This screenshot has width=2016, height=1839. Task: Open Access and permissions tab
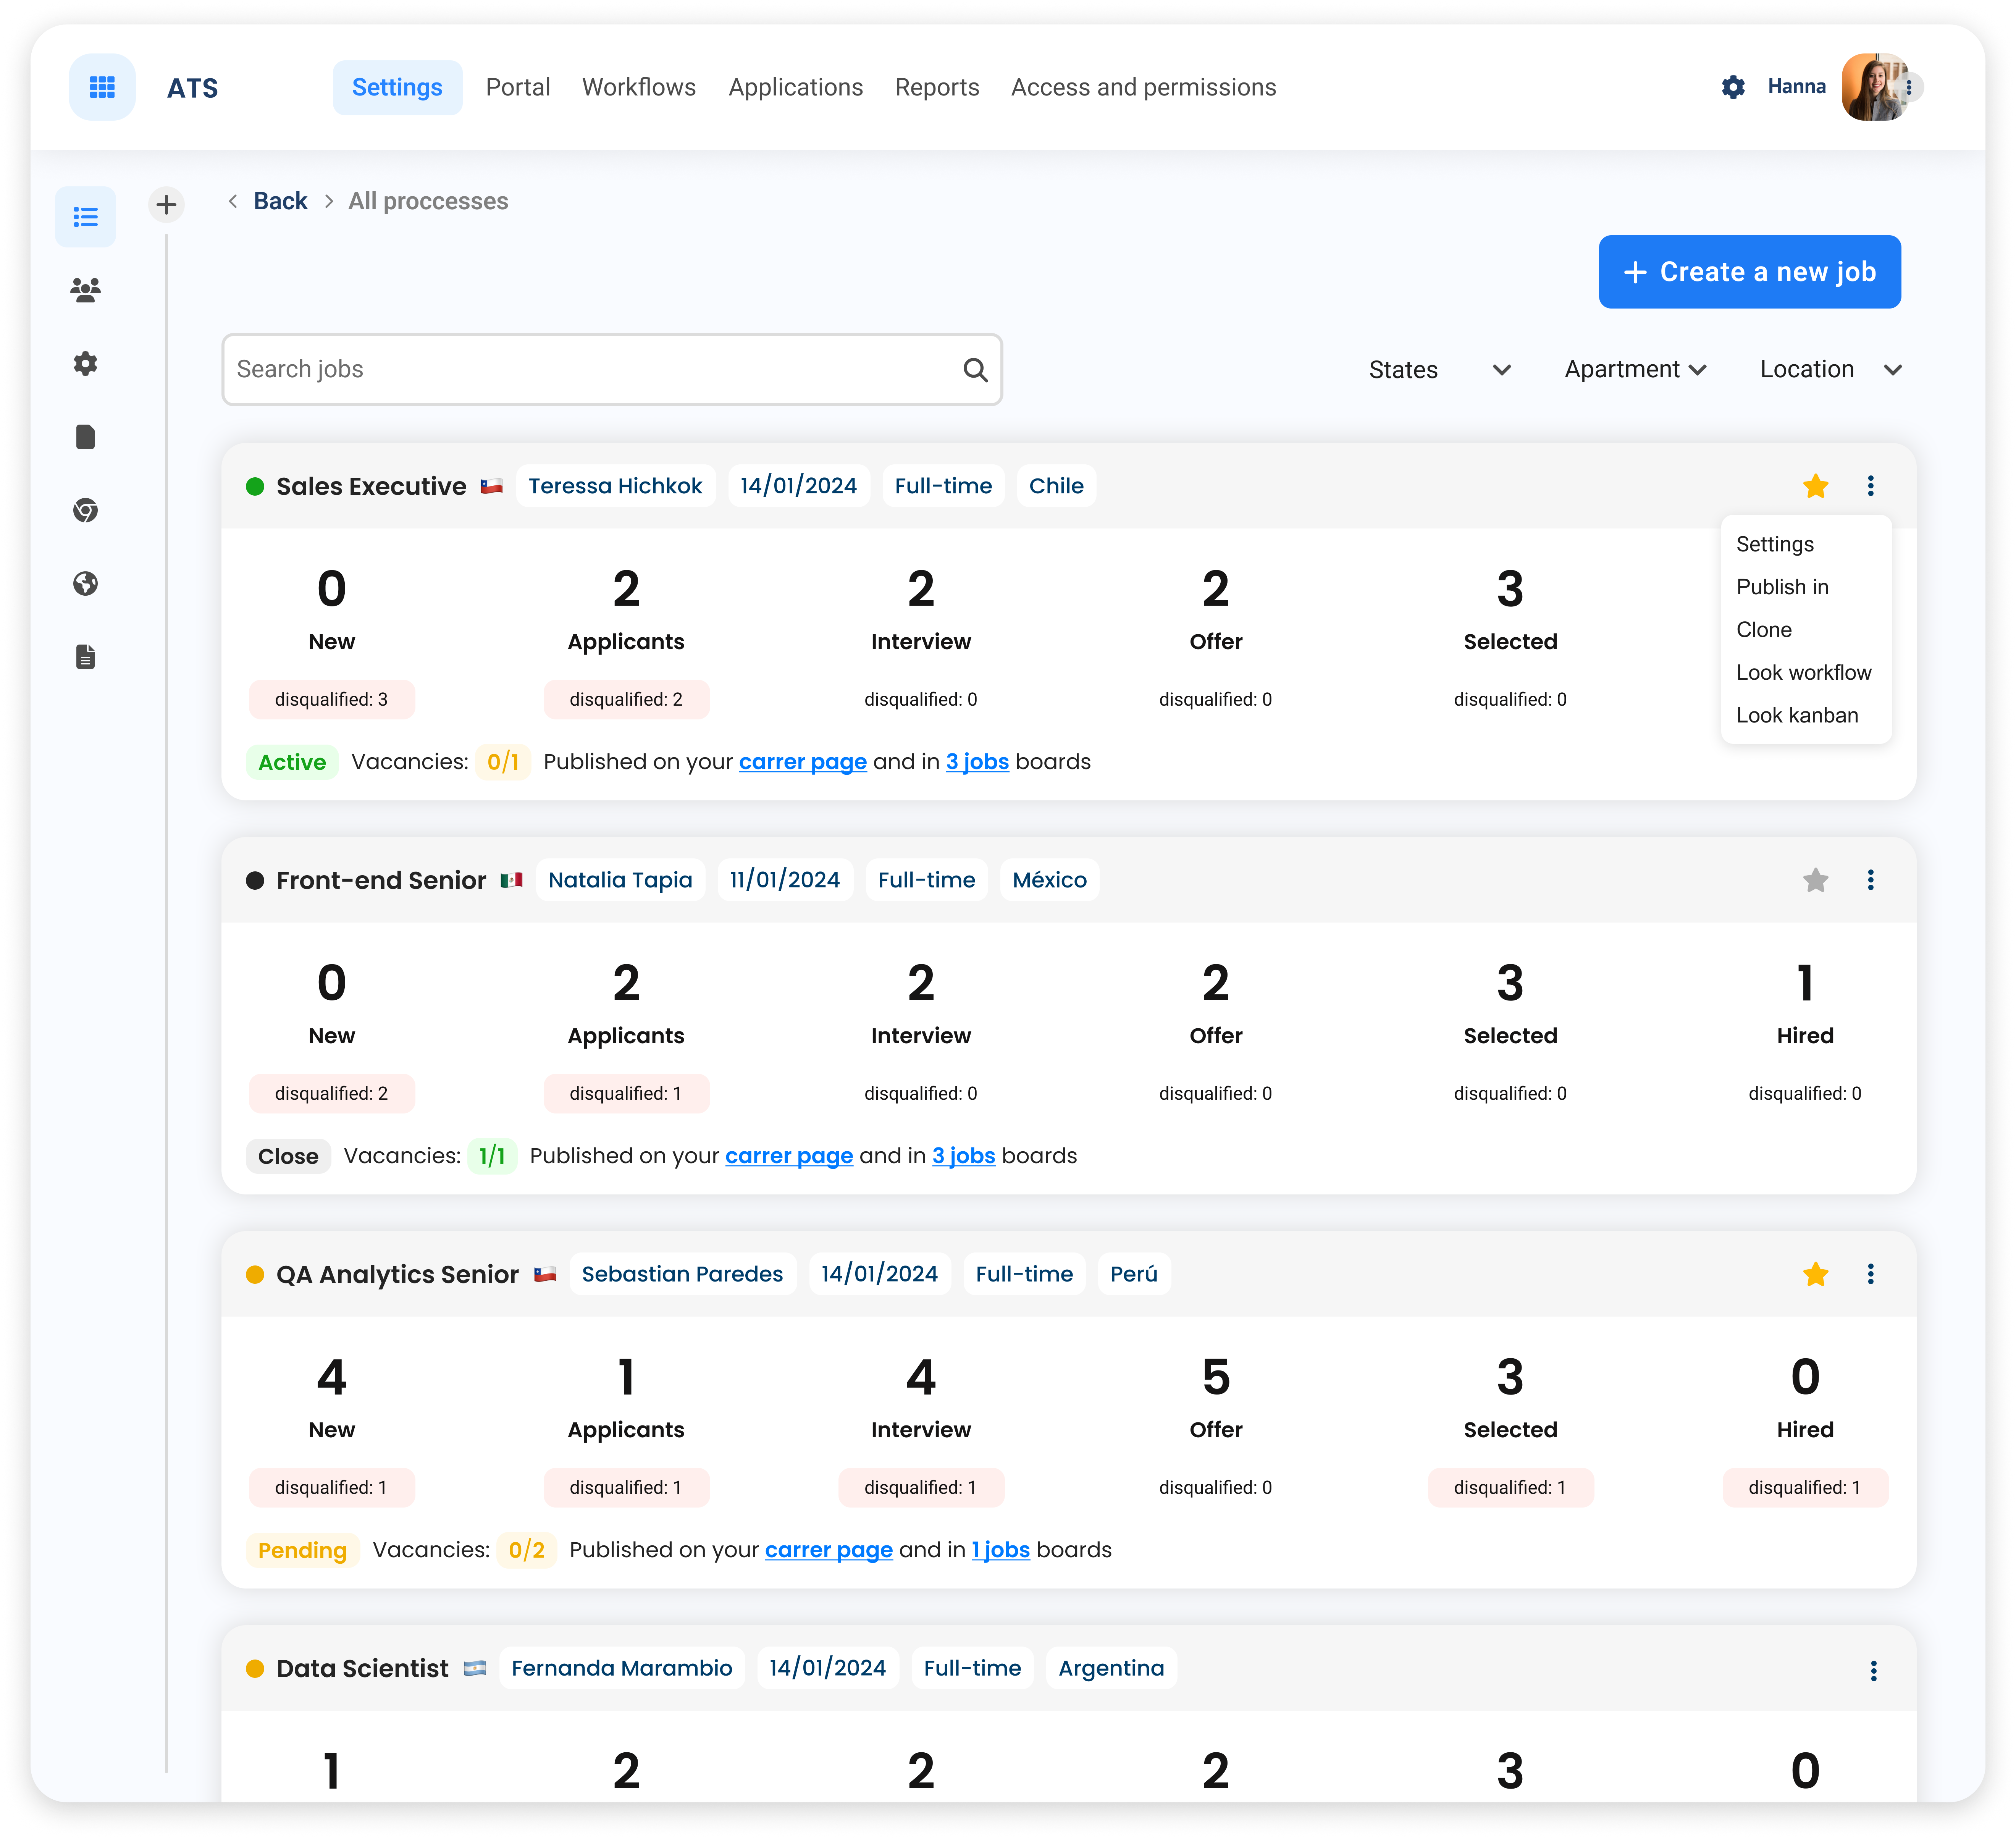pyautogui.click(x=1144, y=87)
